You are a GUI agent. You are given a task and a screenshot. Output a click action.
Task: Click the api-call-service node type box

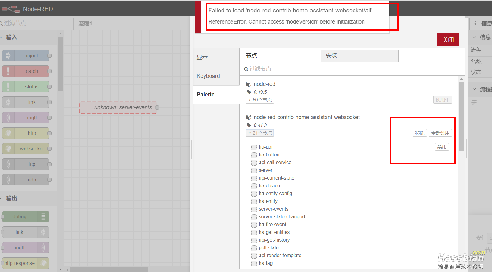pos(254,163)
